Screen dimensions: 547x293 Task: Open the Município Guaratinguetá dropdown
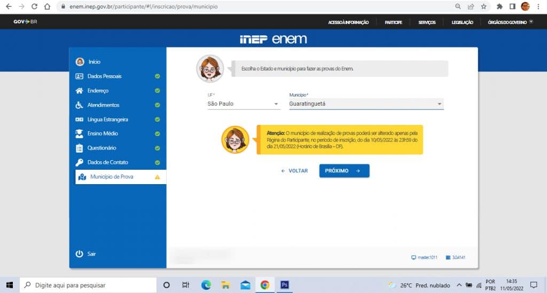tap(366, 104)
